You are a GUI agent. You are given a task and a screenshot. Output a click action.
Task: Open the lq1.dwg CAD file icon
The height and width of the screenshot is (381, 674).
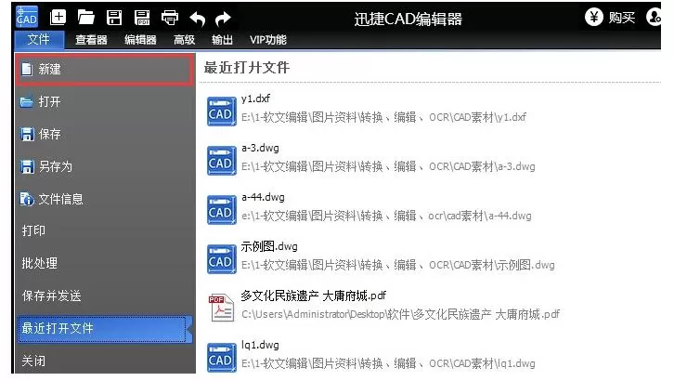(221, 358)
